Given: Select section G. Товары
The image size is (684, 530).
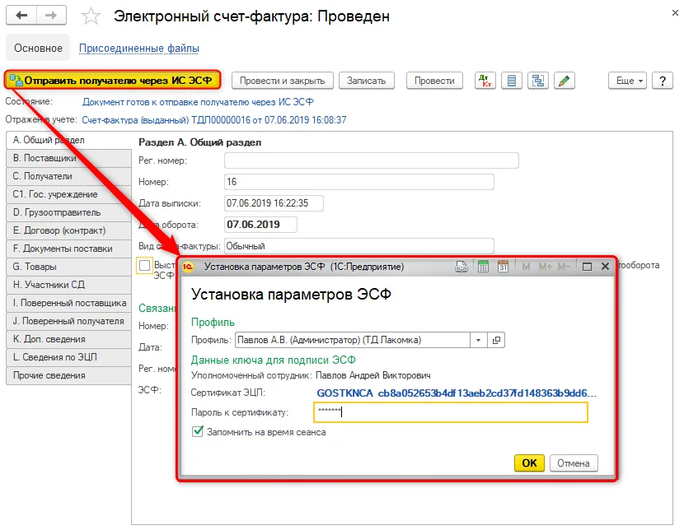Looking at the screenshot, I should [69, 267].
